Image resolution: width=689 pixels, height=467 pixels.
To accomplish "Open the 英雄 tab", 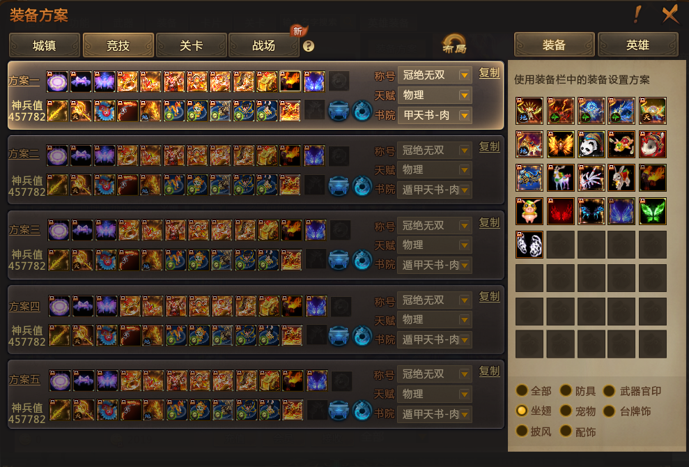I will click(637, 45).
